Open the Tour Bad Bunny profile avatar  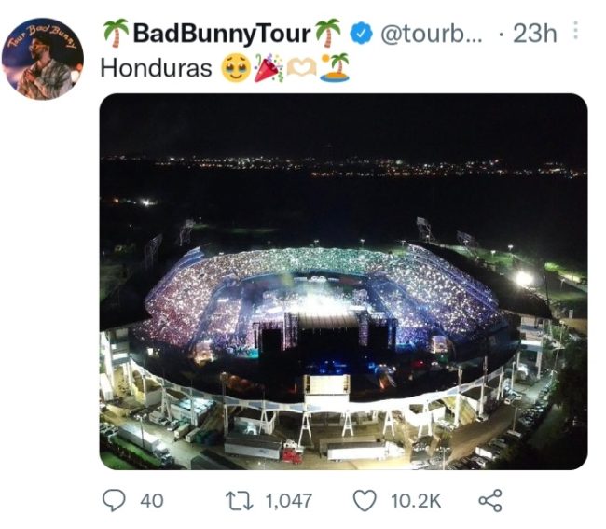42,58
